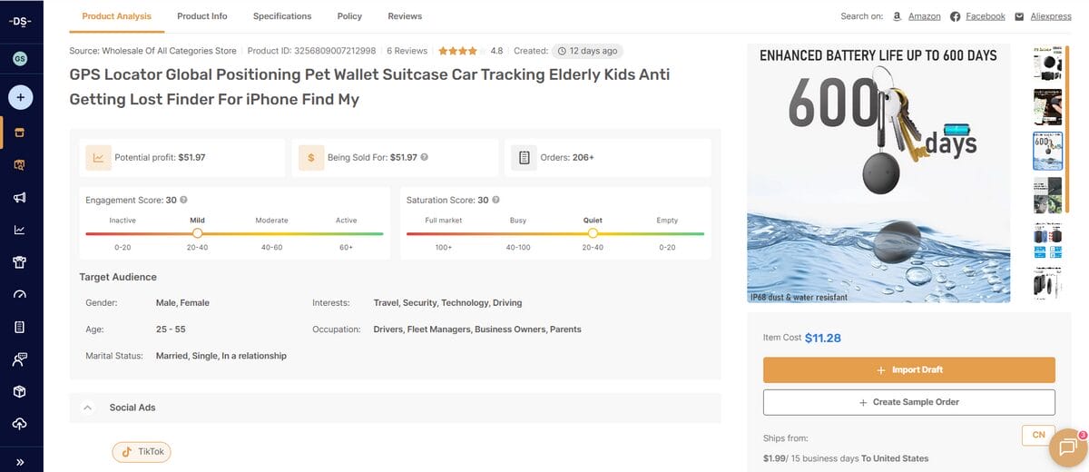Image resolution: width=1089 pixels, height=472 pixels.
Task: Open the Reviews tab
Action: 405,16
